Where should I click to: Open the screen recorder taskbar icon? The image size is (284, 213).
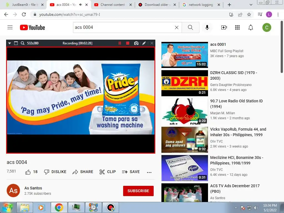pyautogui.click(x=111, y=207)
